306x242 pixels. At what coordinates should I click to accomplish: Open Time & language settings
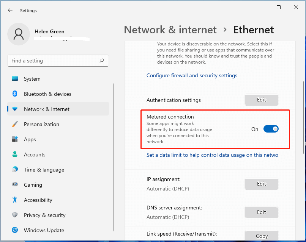[58, 170]
